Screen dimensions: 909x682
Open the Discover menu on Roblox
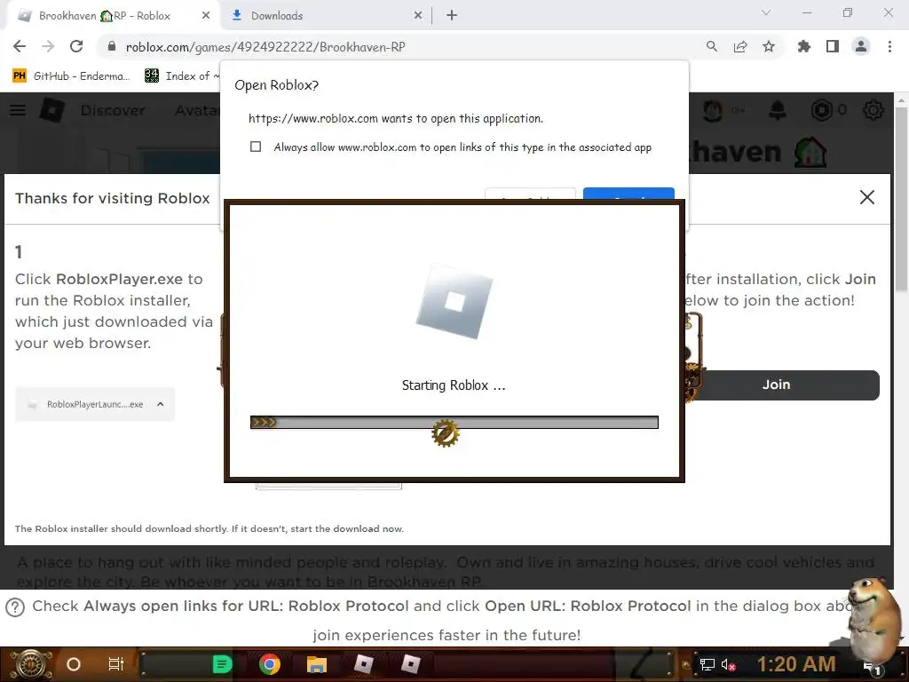[x=113, y=109]
